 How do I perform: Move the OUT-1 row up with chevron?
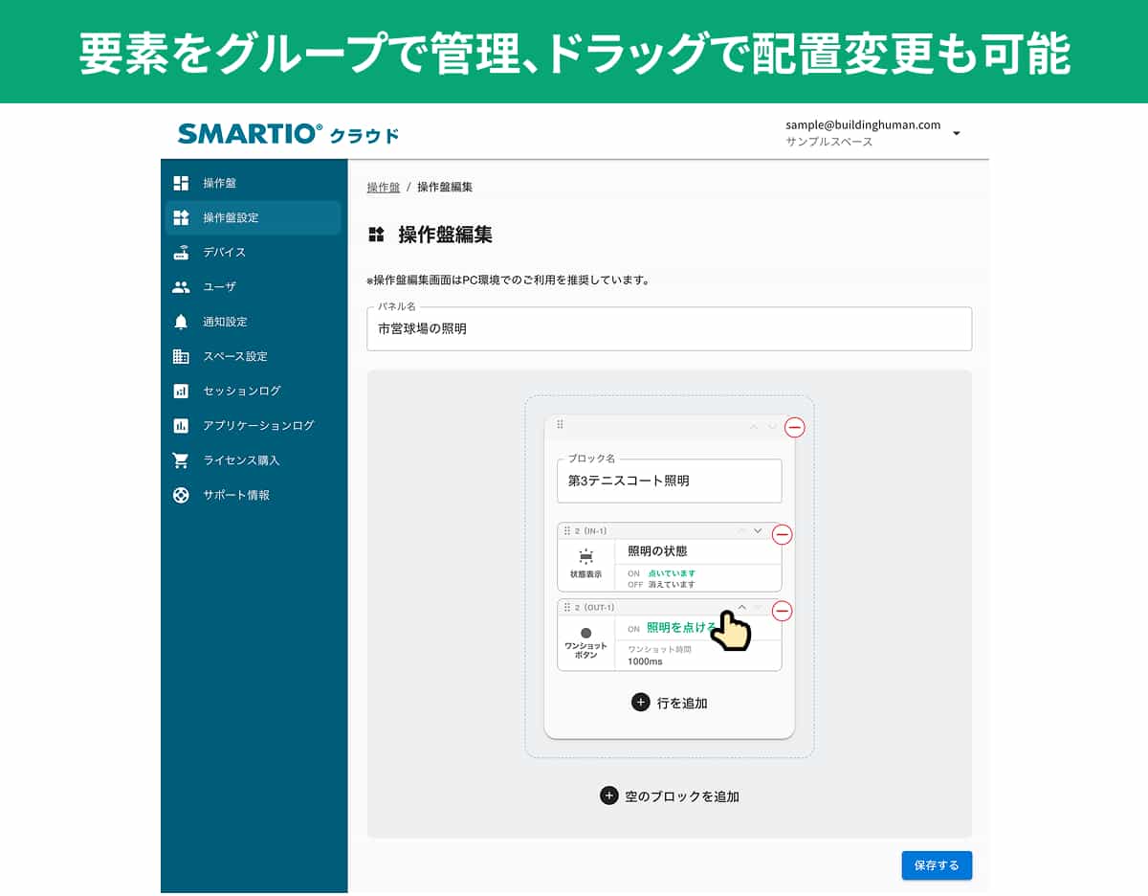pyautogui.click(x=741, y=607)
